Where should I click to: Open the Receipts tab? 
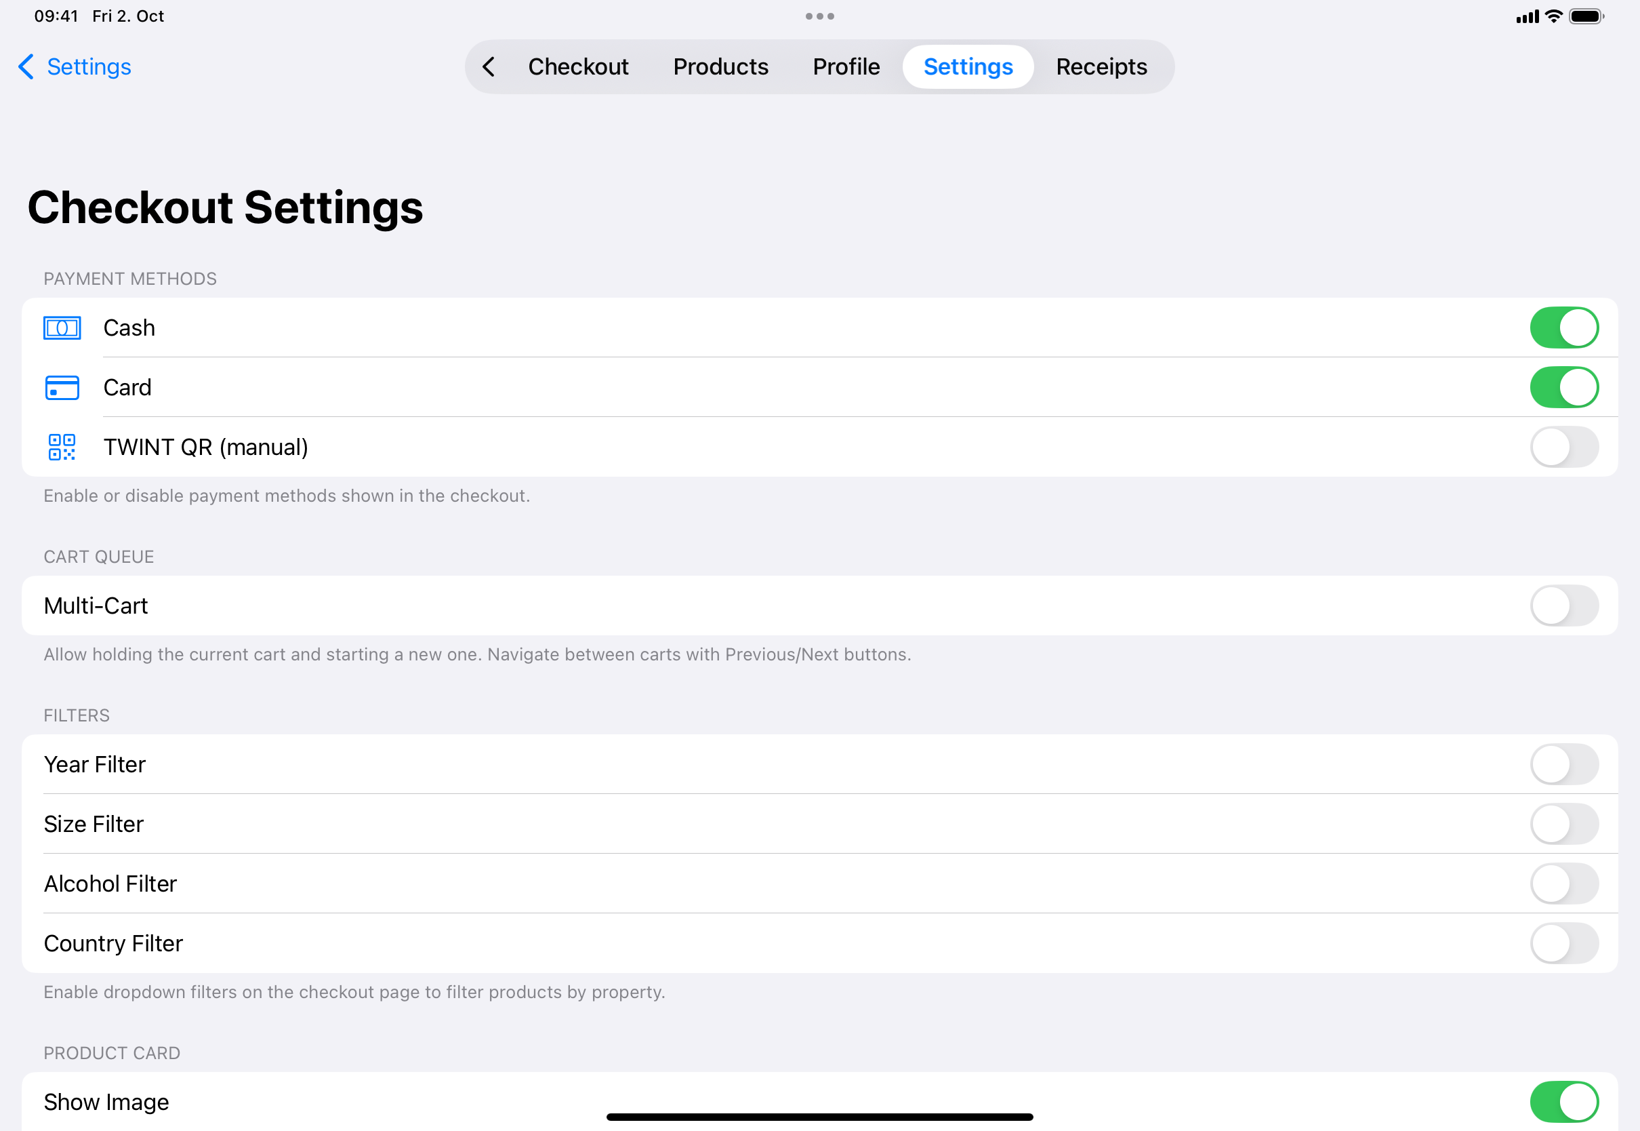(x=1101, y=66)
